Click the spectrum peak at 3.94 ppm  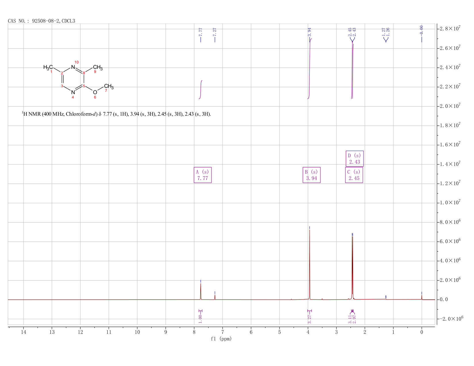[309, 264]
